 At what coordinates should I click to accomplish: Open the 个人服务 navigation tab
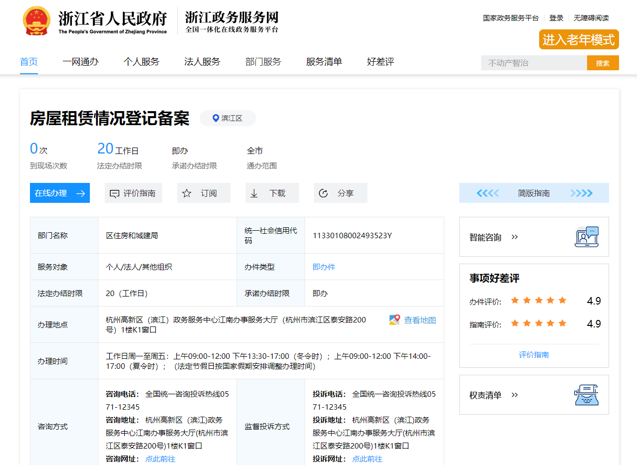[x=141, y=62]
